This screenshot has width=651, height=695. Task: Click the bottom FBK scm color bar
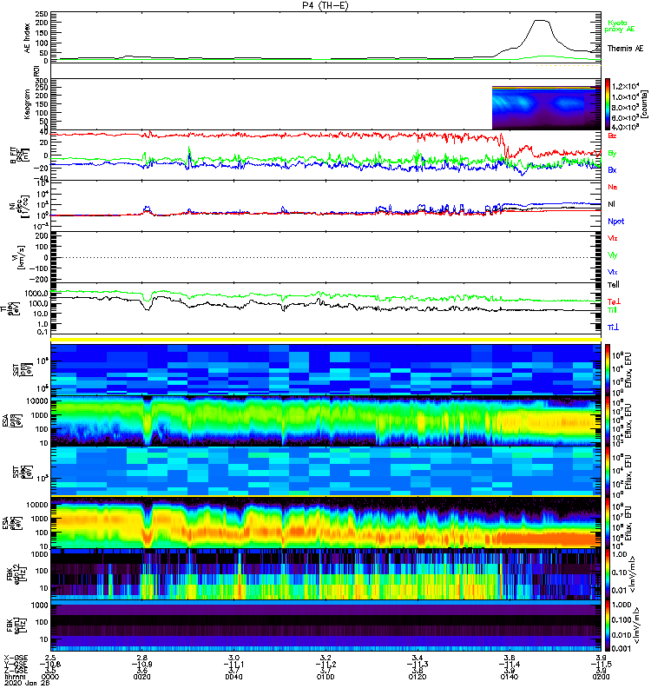(x=608, y=625)
